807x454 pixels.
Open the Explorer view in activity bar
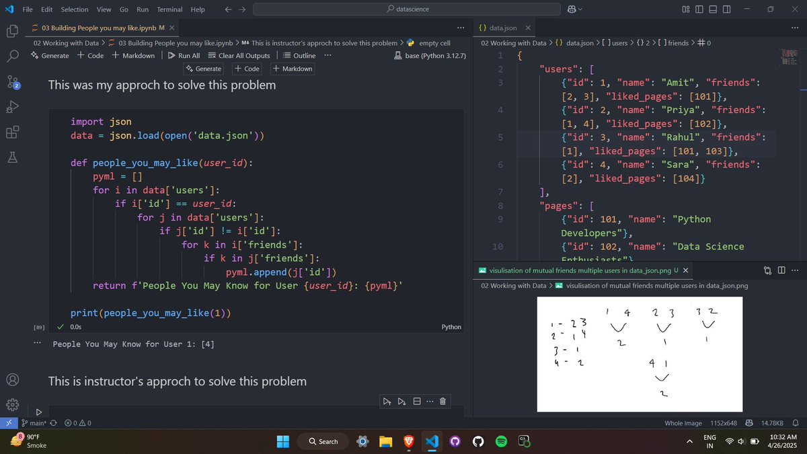point(12,31)
